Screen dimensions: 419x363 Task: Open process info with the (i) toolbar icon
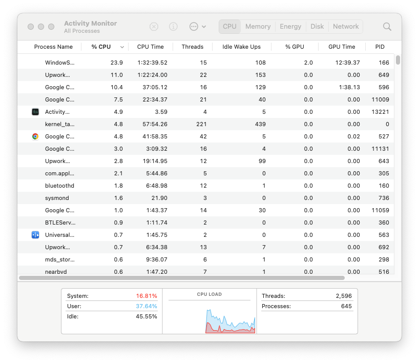(173, 26)
